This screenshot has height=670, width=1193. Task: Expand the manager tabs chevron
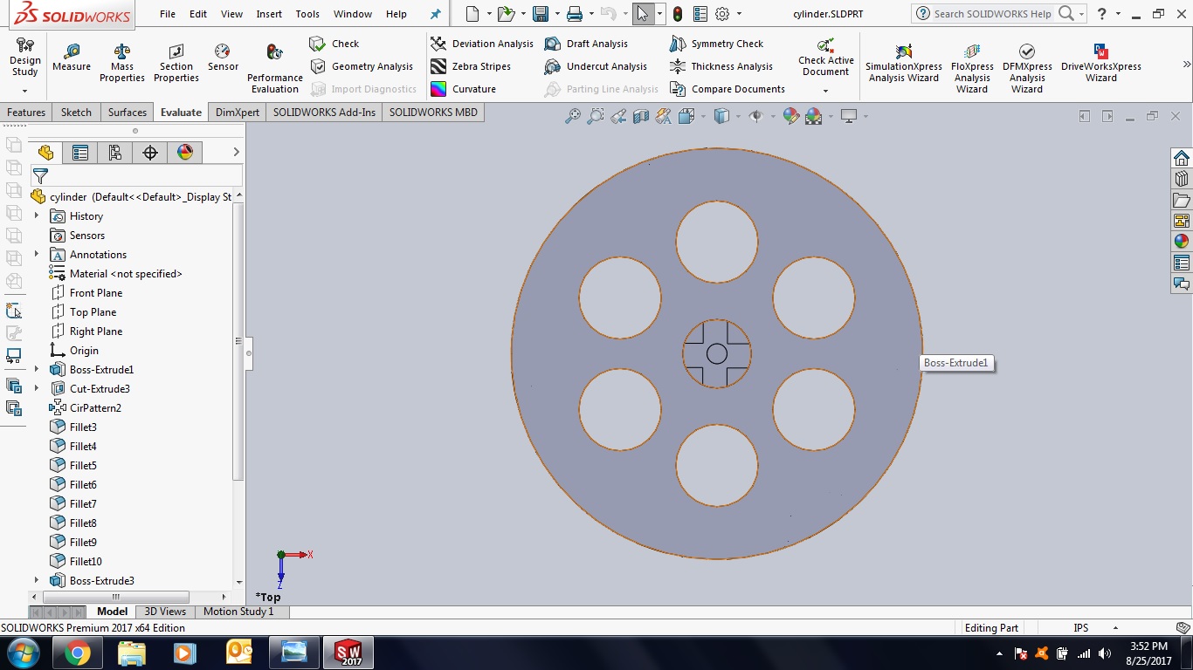point(236,153)
